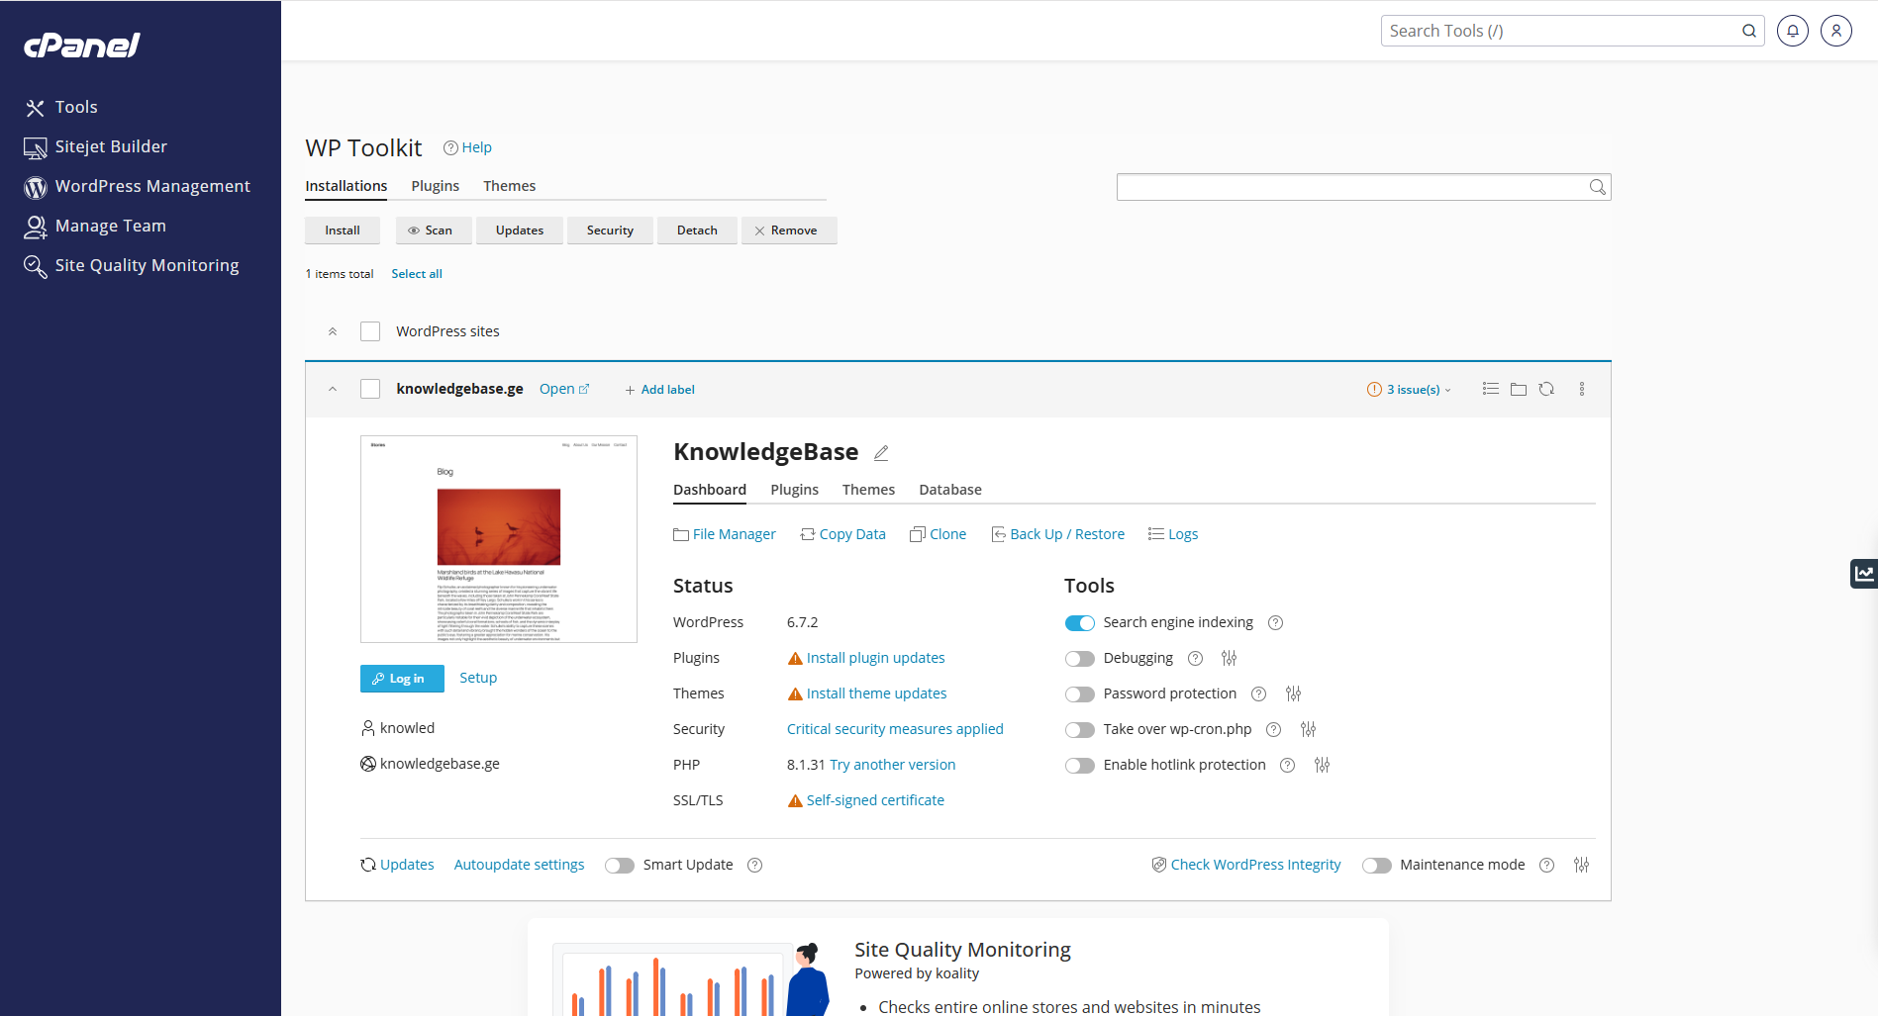The height and width of the screenshot is (1016, 1878).
Task: Open folder icon in knowledgebase.ge row
Action: pyautogui.click(x=1519, y=389)
